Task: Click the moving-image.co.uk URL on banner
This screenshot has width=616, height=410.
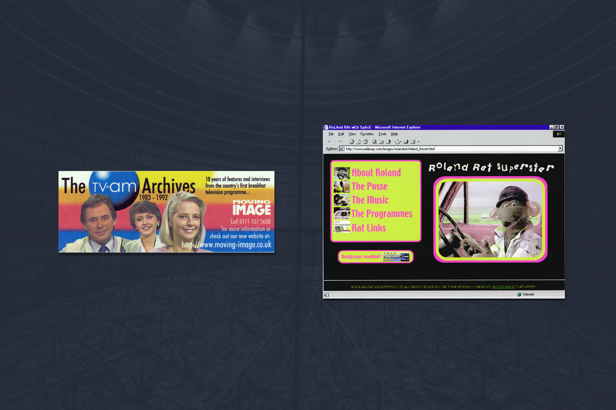Action: (226, 245)
